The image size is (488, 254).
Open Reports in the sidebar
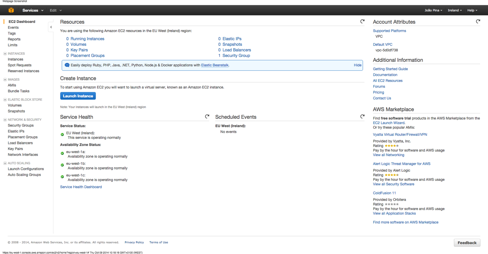[14, 39]
